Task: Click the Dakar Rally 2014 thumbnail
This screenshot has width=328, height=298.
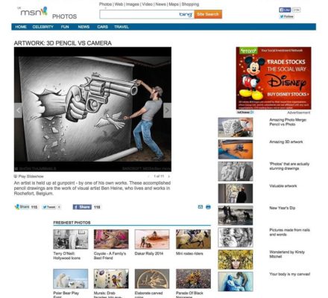Action: point(152,239)
